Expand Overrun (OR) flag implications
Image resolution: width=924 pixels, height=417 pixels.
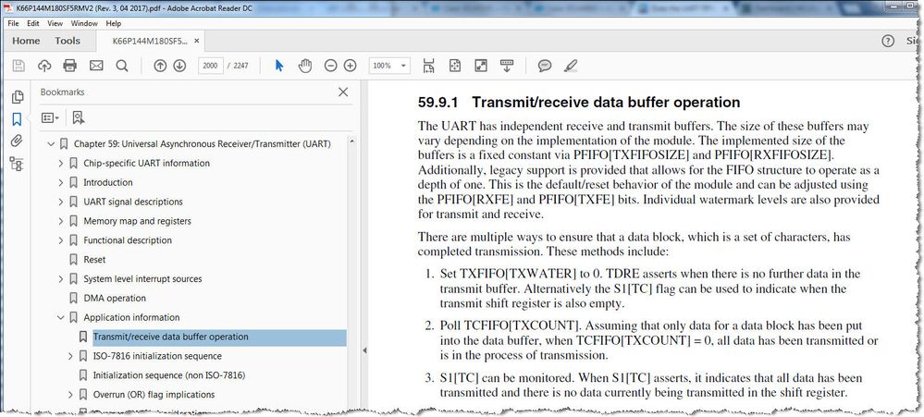tap(70, 395)
